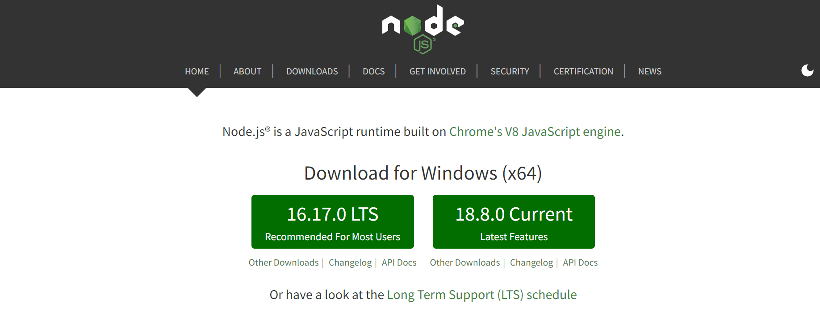This screenshot has width=820, height=332.
Task: Open the DOWNLOADS menu item
Action: click(x=312, y=71)
